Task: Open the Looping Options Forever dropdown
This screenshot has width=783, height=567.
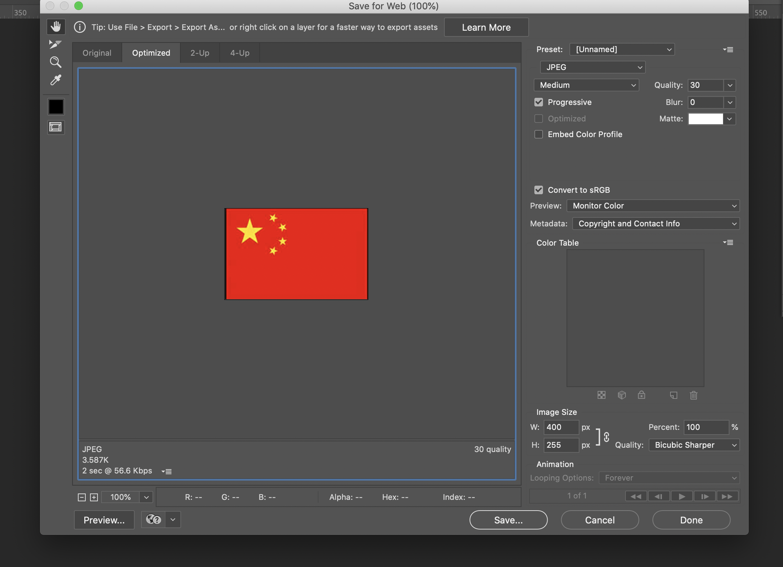Action: pyautogui.click(x=669, y=478)
